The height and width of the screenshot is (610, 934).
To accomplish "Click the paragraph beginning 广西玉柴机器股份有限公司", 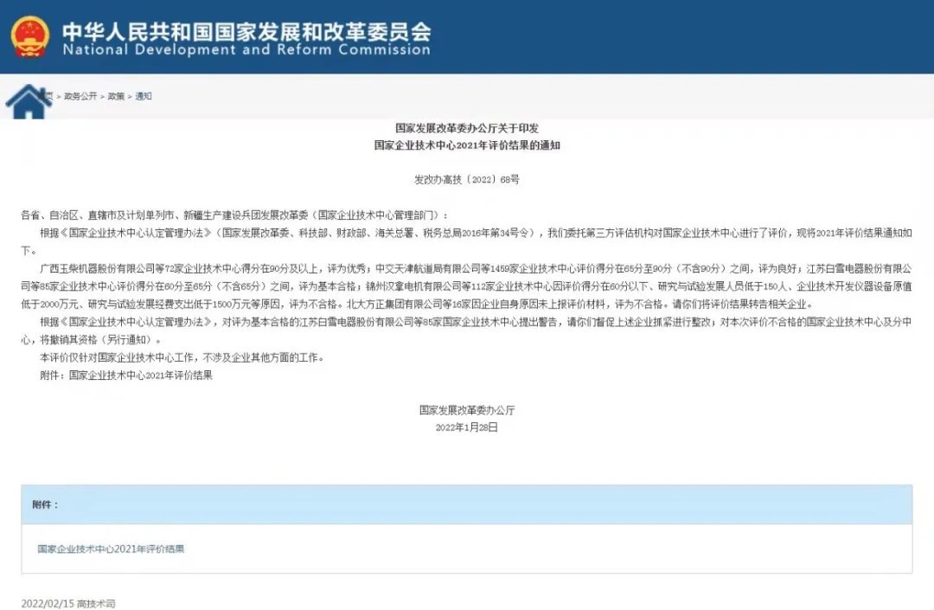I will pyautogui.click(x=467, y=286).
